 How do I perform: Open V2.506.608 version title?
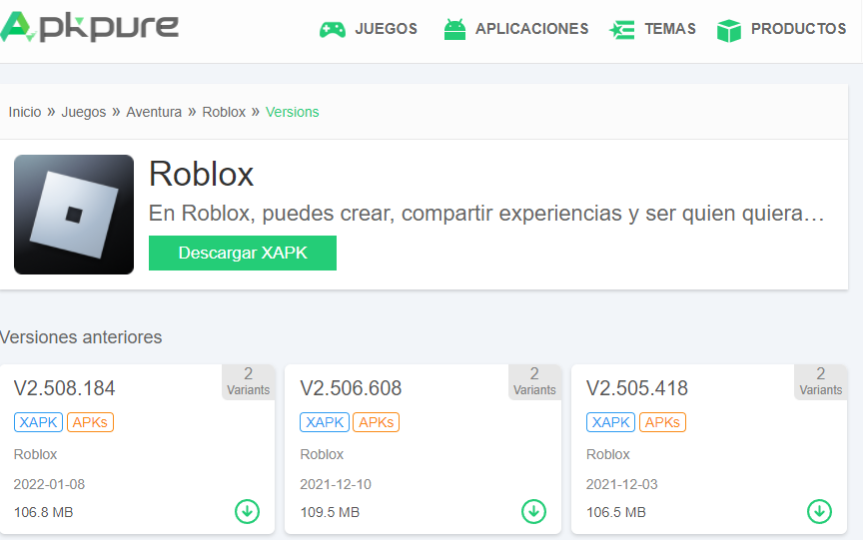click(x=351, y=388)
